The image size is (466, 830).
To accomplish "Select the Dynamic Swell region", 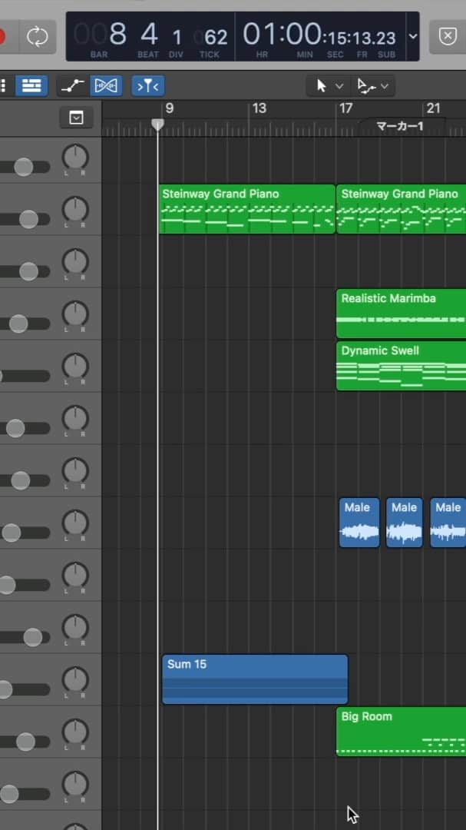I will tap(402, 366).
